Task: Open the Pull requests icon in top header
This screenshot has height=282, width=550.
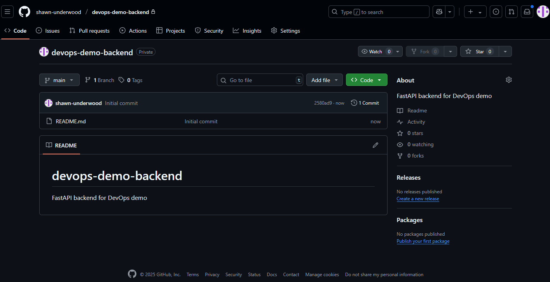Action: pos(512,12)
